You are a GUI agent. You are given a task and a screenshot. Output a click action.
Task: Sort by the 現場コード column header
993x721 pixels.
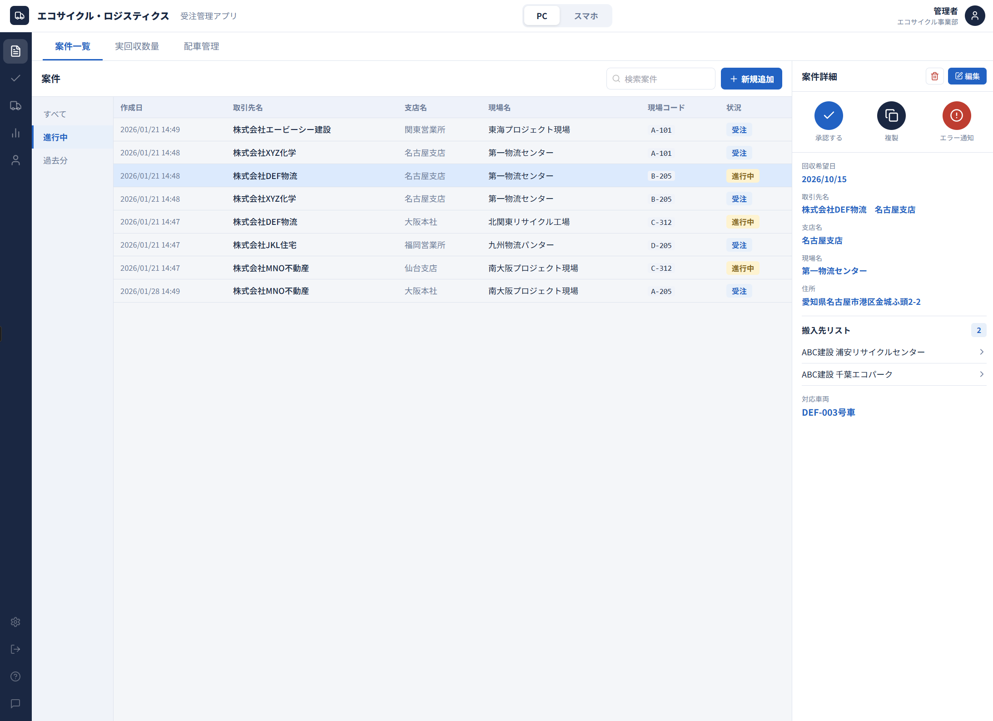666,108
